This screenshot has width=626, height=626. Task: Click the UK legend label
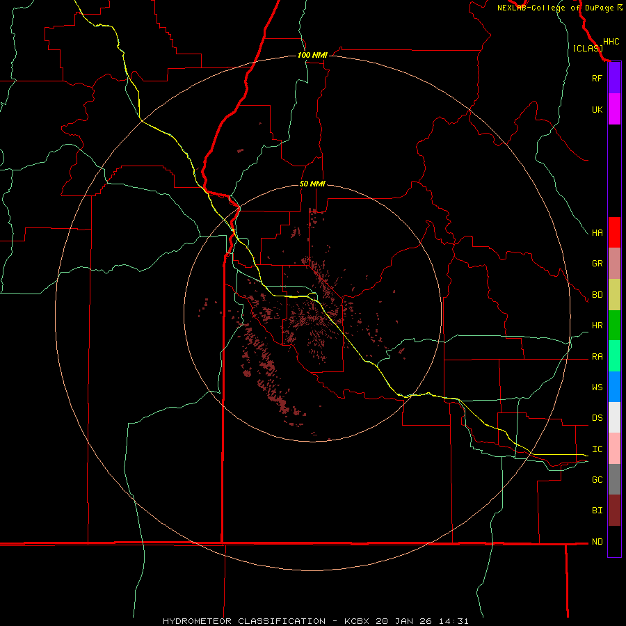597,109
